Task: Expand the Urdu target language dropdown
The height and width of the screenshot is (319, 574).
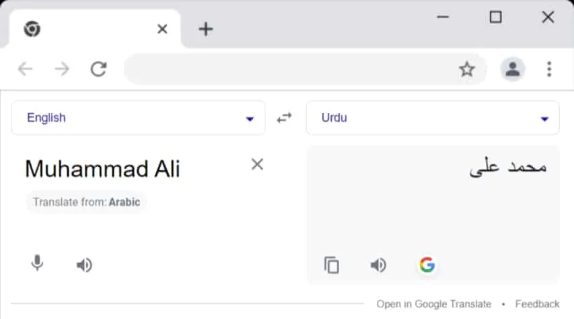Action: 433,118
